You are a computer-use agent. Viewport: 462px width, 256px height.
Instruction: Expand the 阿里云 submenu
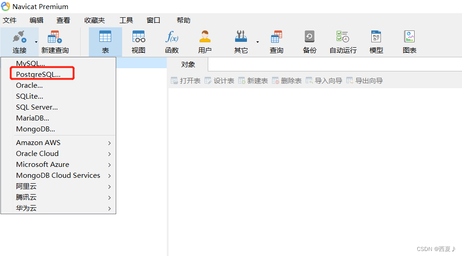pyautogui.click(x=58, y=186)
